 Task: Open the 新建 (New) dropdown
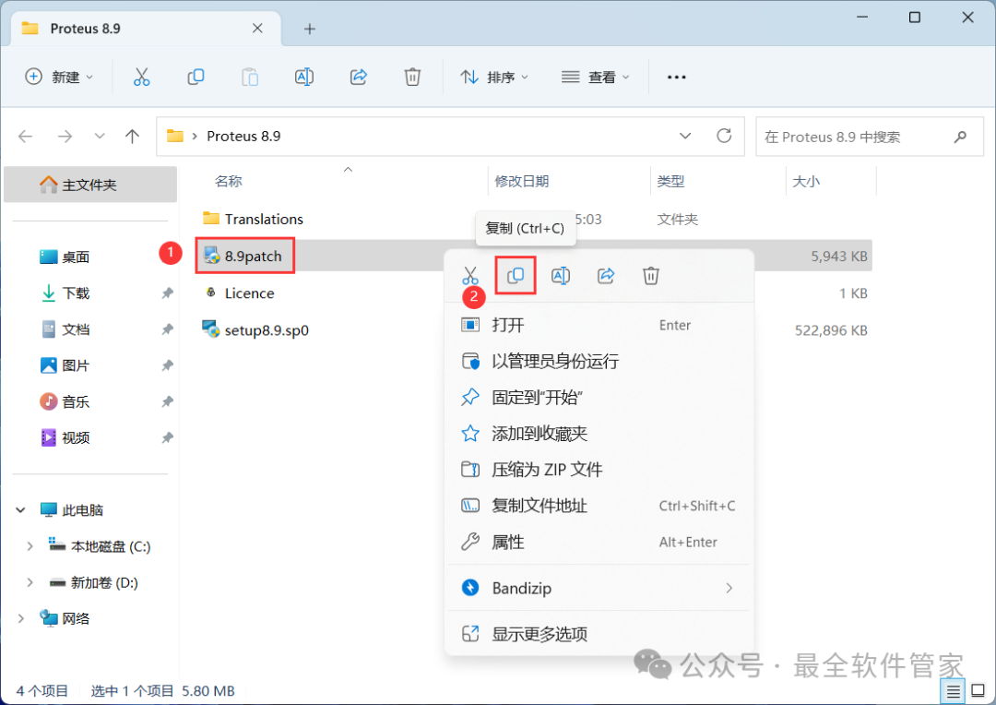click(x=59, y=77)
